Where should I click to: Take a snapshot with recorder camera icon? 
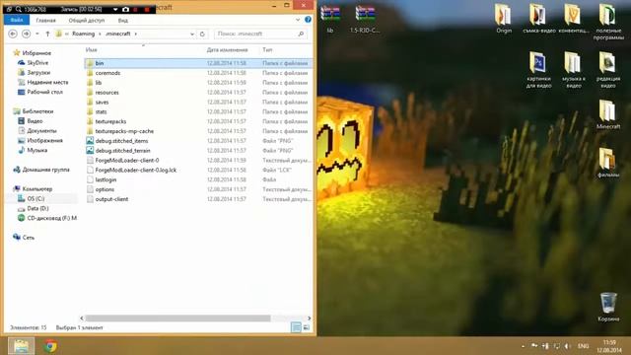click(x=125, y=9)
